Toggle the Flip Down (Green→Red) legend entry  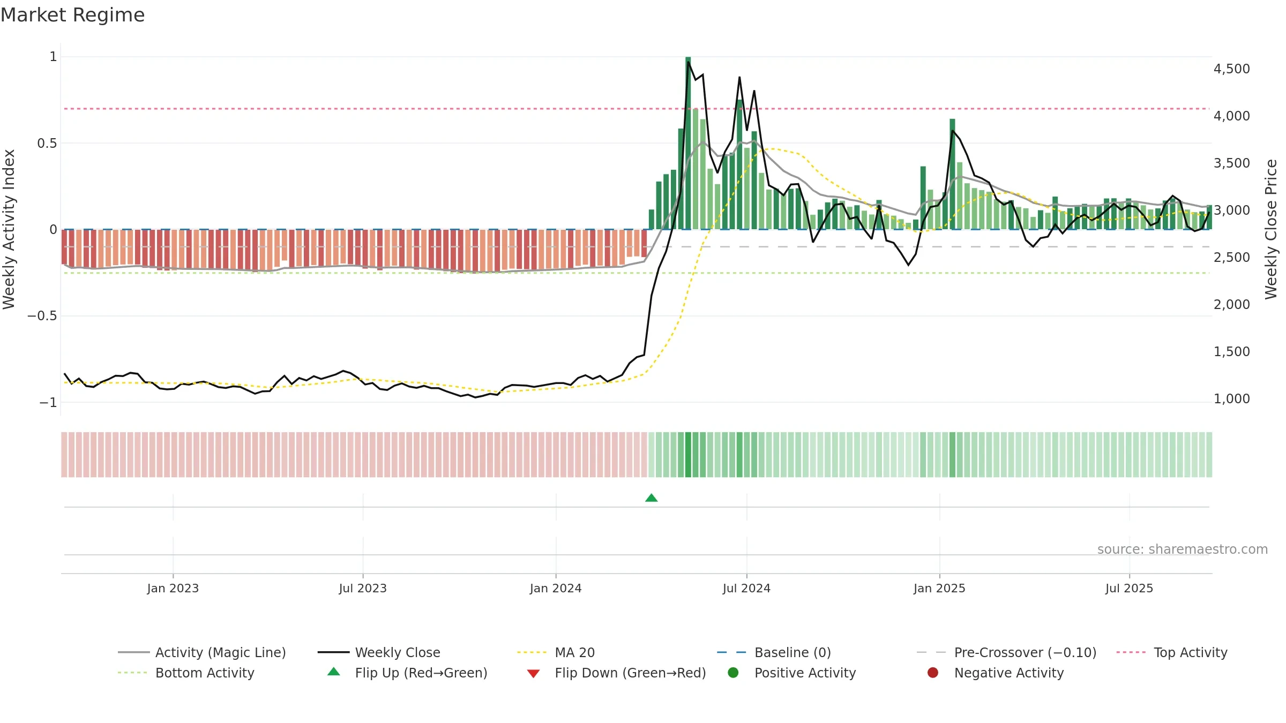[x=616, y=673]
